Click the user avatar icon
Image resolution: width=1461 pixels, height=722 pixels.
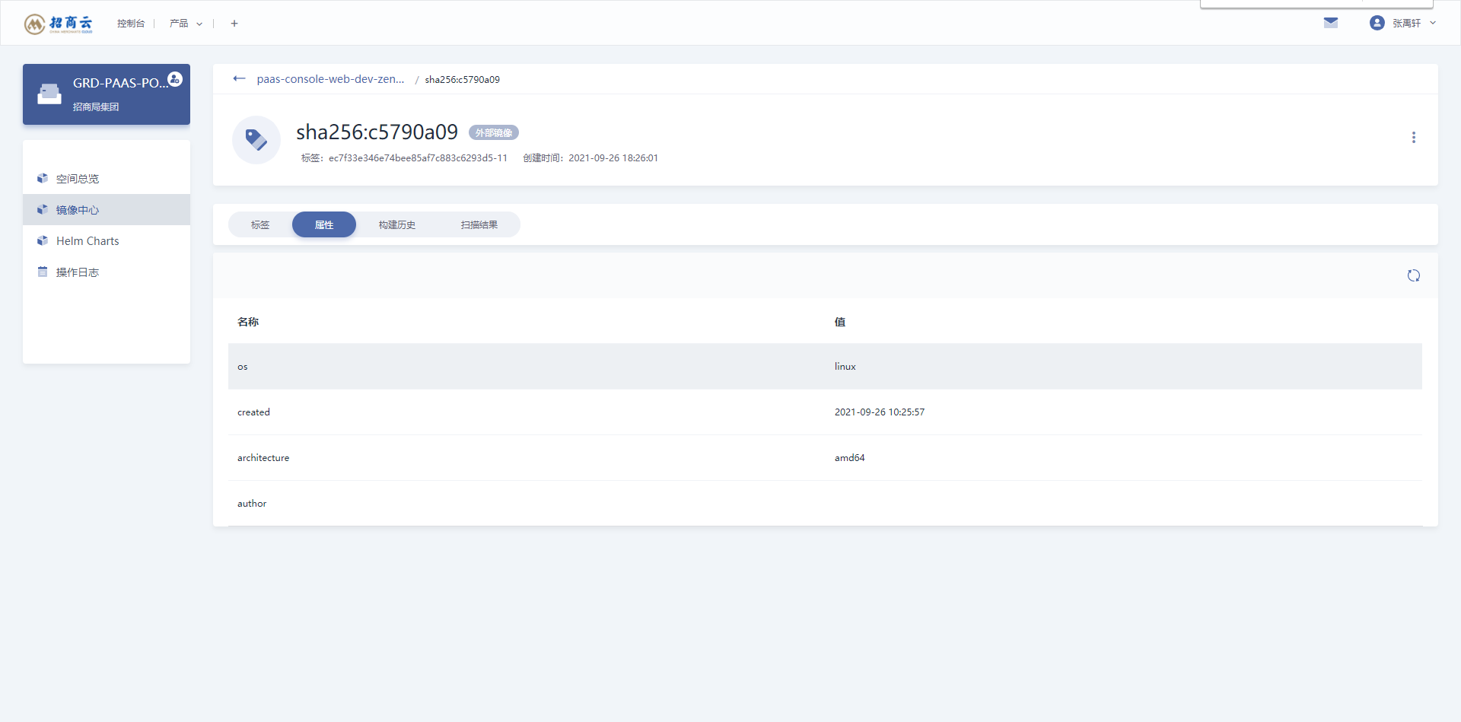1377,23
